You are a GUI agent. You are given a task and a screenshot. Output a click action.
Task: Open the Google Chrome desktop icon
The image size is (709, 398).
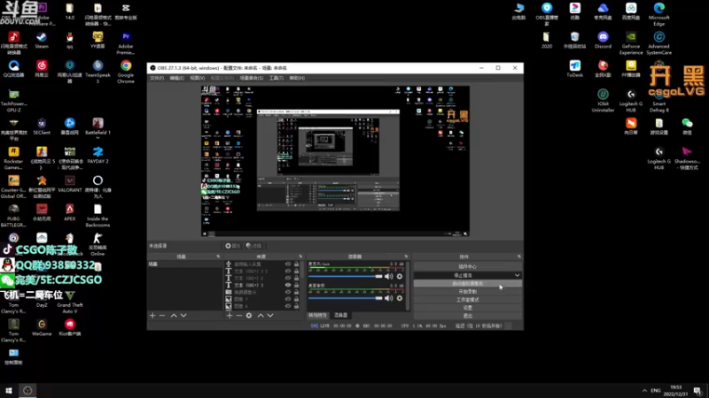[x=126, y=72]
